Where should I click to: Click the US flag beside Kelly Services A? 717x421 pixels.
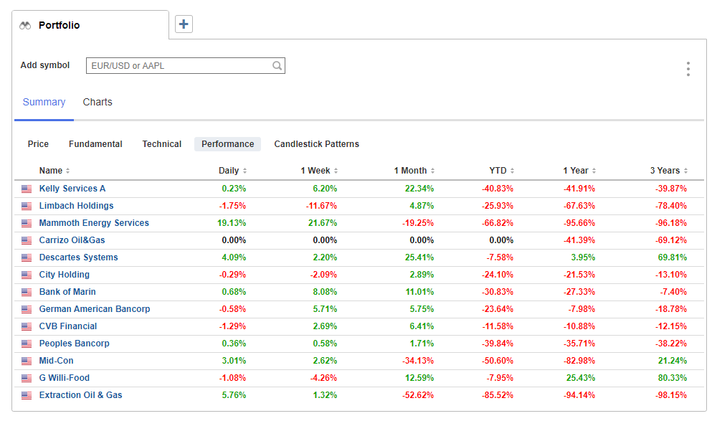pyautogui.click(x=27, y=189)
